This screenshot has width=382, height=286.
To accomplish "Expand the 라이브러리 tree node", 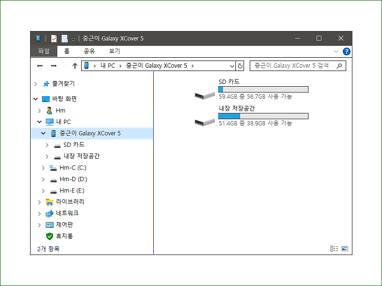I will coord(39,202).
